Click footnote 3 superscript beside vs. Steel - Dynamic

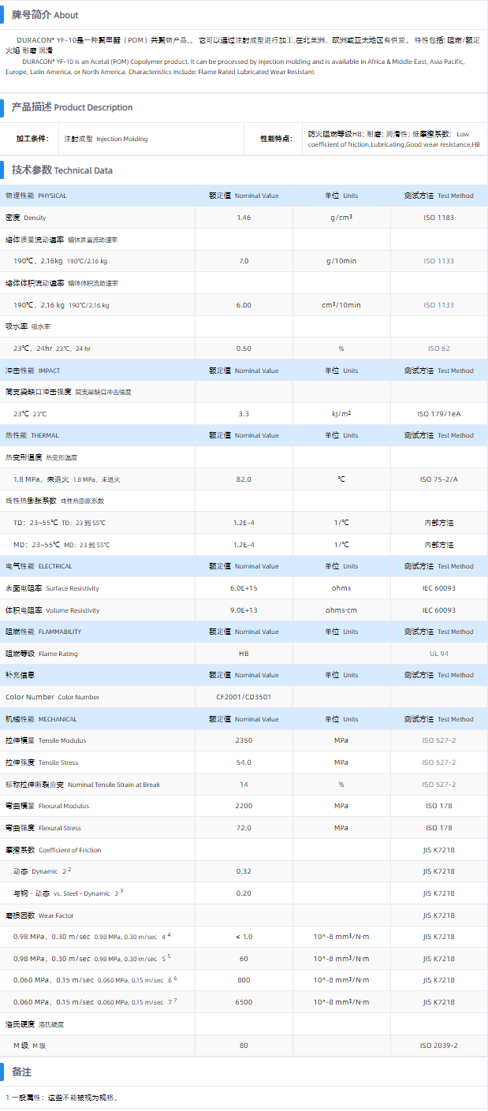point(121,891)
